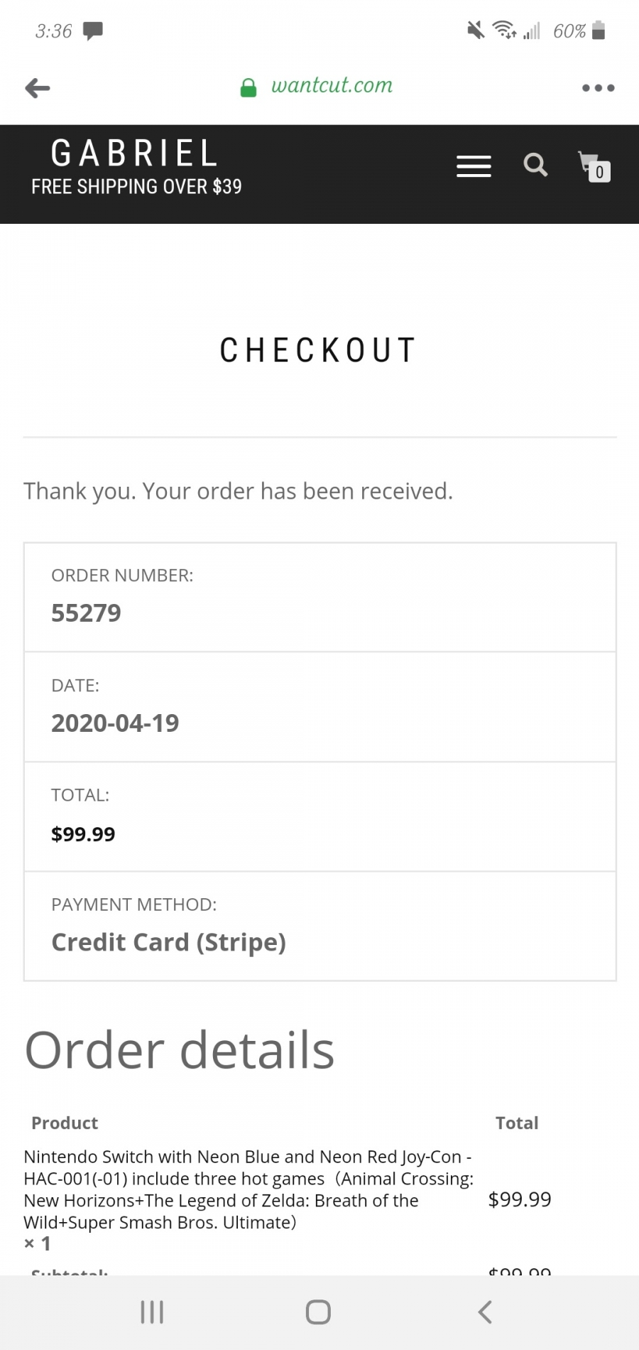639x1350 pixels.
Task: Open the message notification icon
Action: pyautogui.click(x=93, y=31)
